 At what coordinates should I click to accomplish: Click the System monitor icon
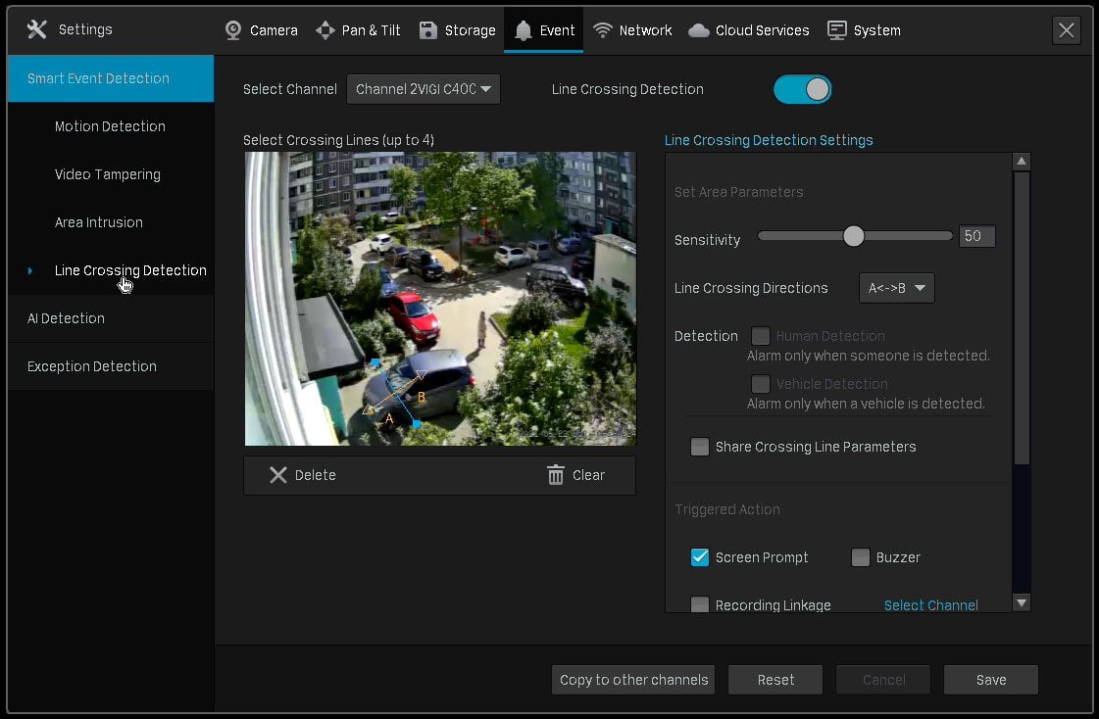click(837, 30)
